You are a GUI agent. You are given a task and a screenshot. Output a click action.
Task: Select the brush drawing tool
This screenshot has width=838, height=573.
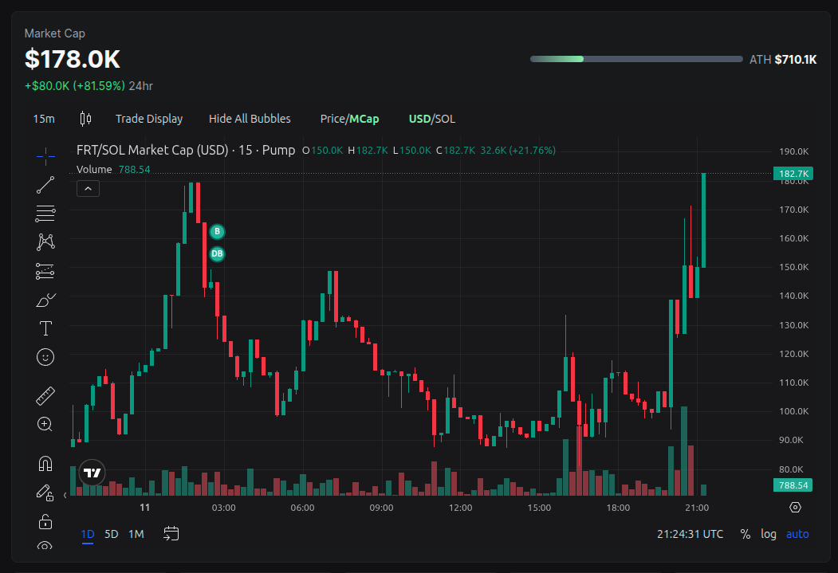(45, 300)
